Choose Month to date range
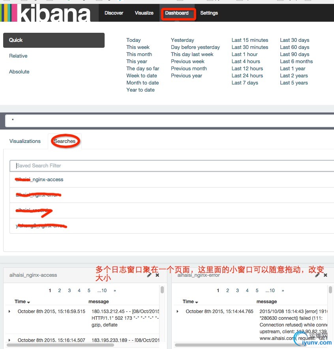 pos(143,83)
